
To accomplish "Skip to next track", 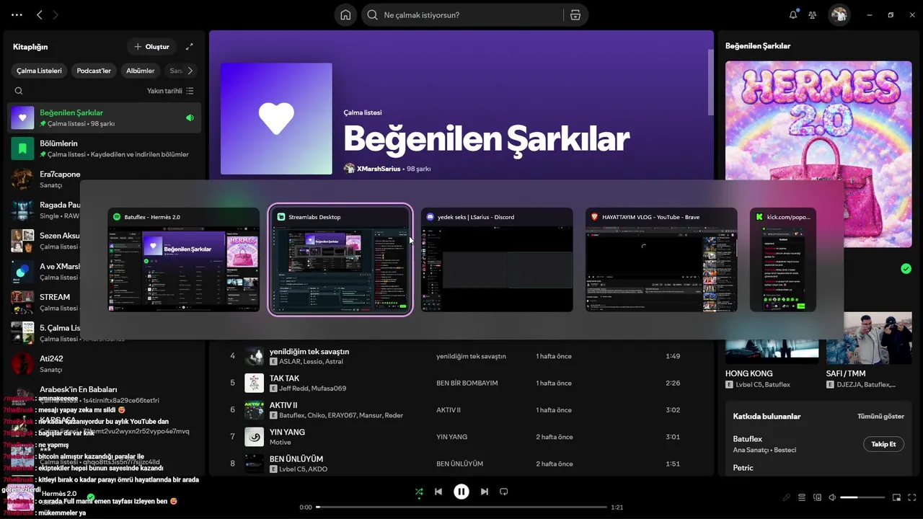I will (x=485, y=492).
